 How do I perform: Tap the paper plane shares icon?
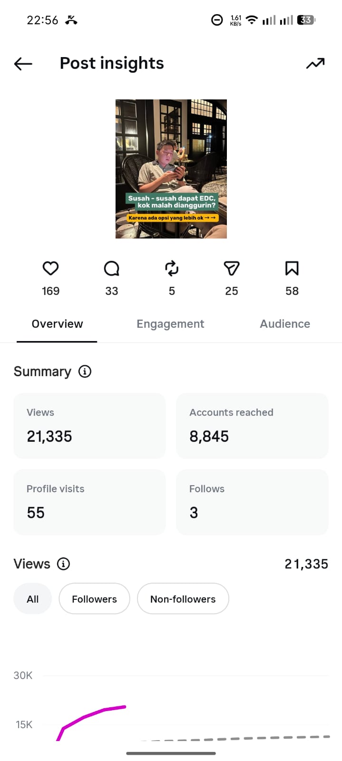point(232,268)
